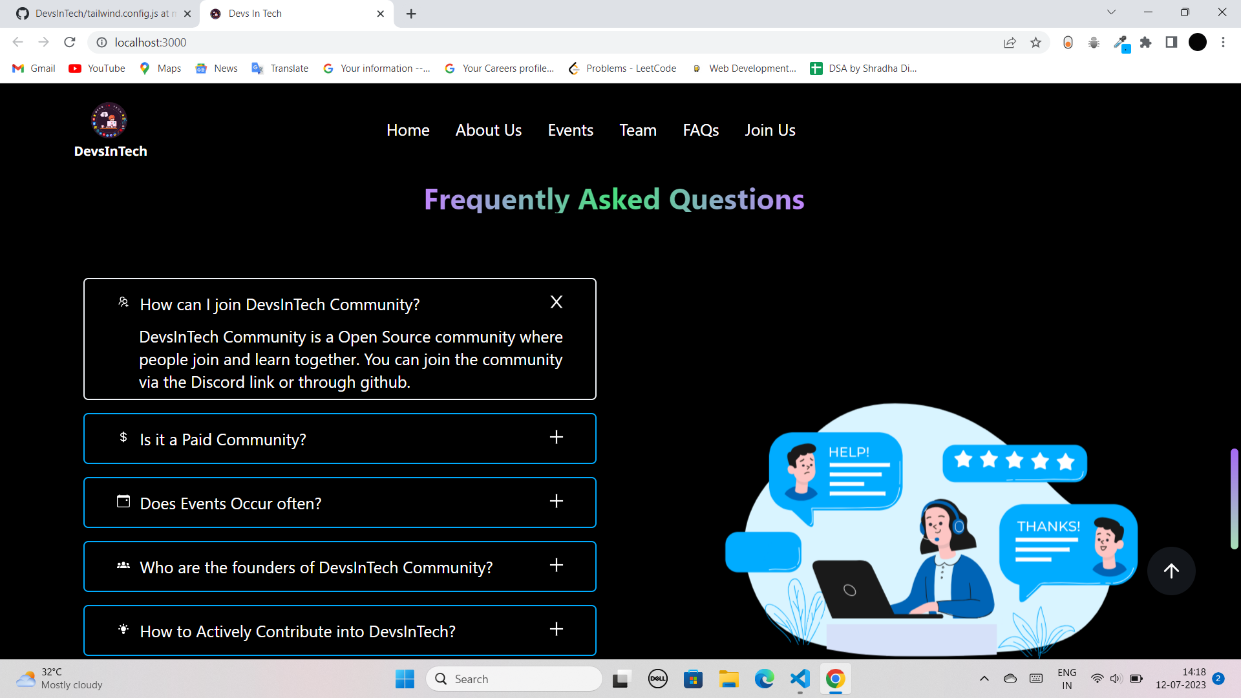Open the Chrome extensions puzzle icon
The height and width of the screenshot is (698, 1241).
(1145, 43)
